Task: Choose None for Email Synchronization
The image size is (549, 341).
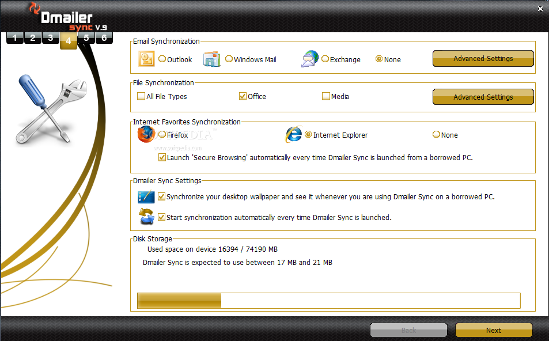Action: pyautogui.click(x=379, y=59)
